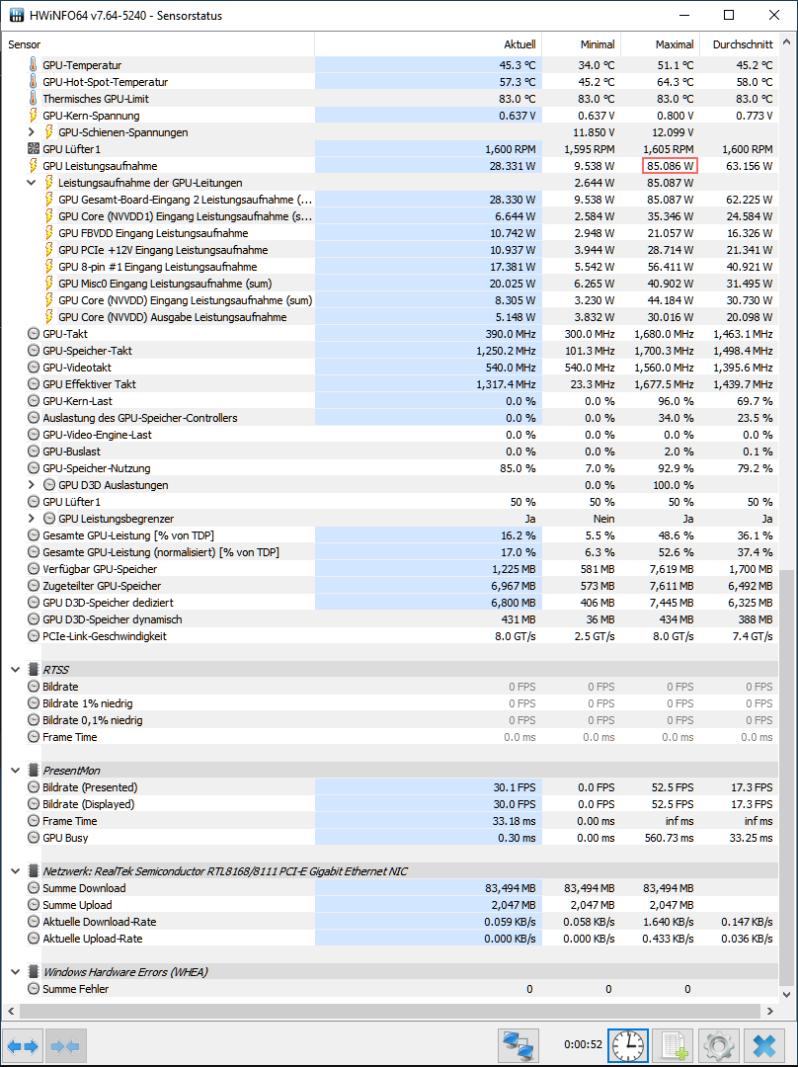Click icon beside PCIe-Link-Geschwindigkeit
This screenshot has height=1067, width=798.
click(x=33, y=636)
